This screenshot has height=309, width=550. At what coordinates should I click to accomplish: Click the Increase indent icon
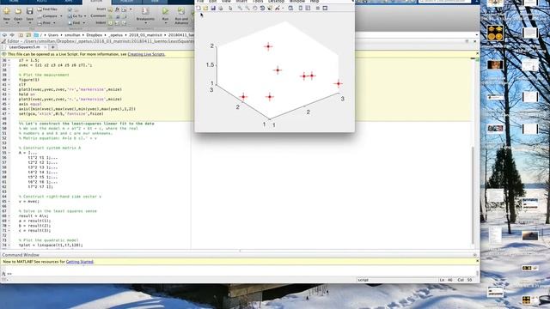117,23
